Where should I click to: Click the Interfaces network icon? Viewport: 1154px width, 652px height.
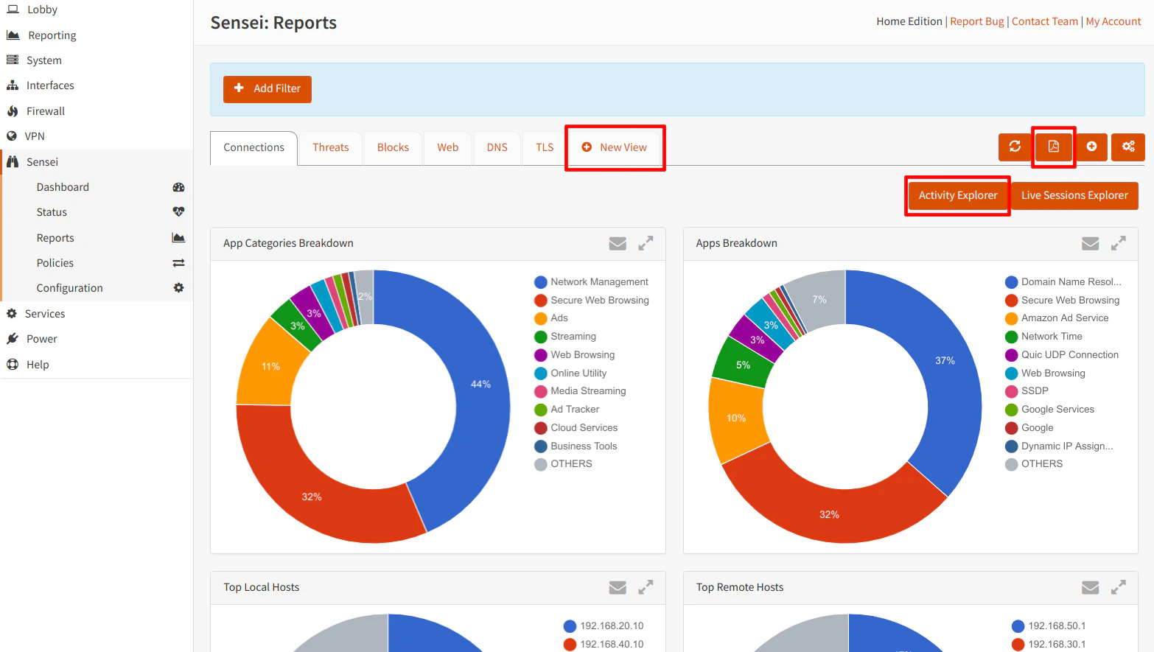[x=13, y=85]
